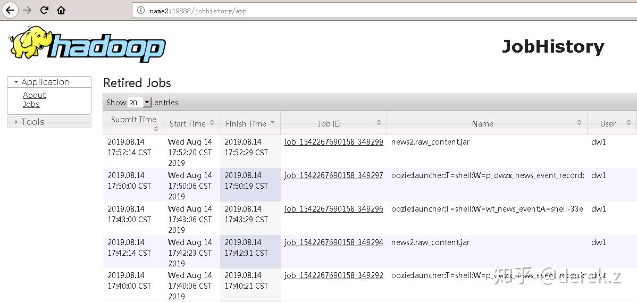Screen dimensions: 637x302
Task: Click the browser back arrow button
Action: pos(10,10)
